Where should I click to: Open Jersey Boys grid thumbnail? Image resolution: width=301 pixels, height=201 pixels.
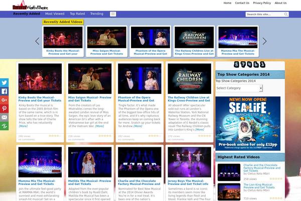[x=190, y=162]
